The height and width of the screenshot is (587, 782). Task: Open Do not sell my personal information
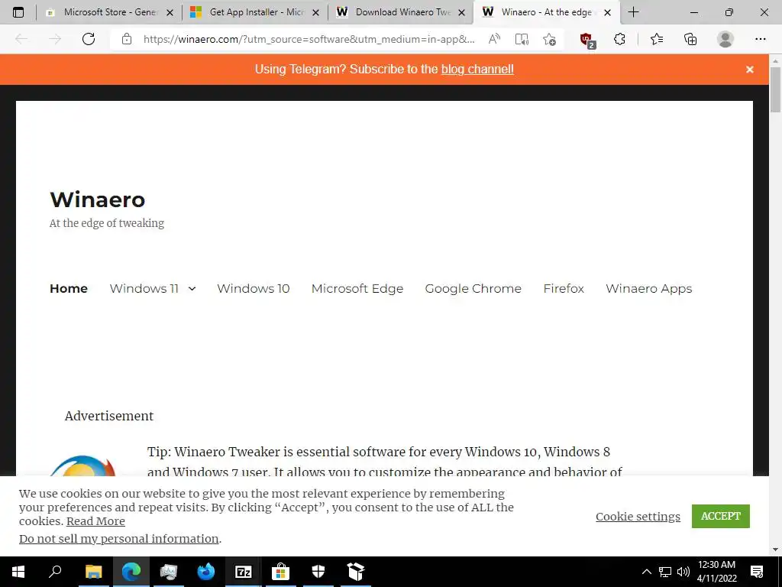pos(118,539)
